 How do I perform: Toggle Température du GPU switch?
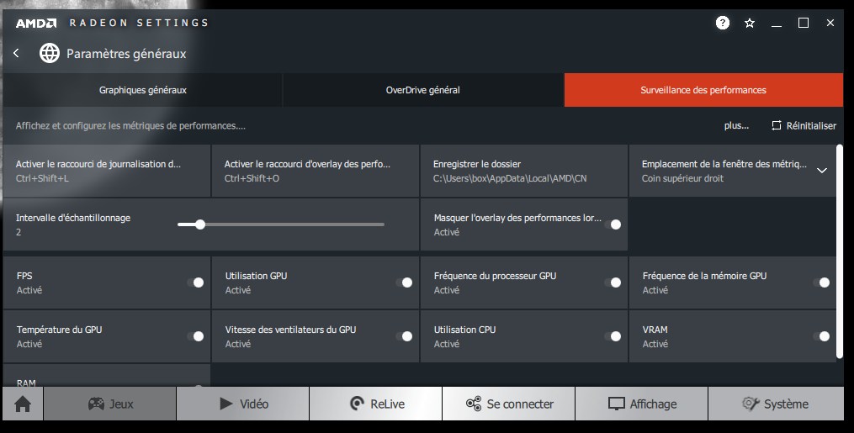tap(195, 336)
